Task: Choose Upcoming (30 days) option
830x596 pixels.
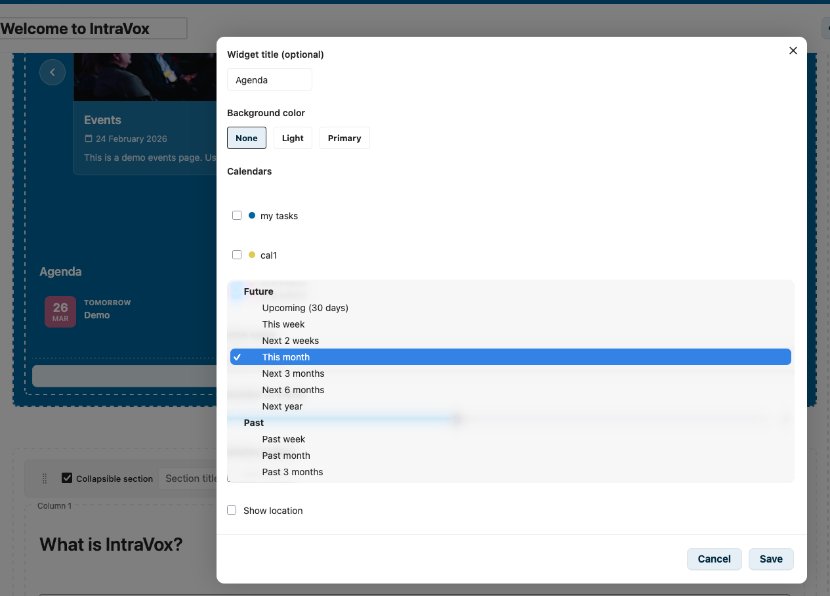Action: [510, 308]
